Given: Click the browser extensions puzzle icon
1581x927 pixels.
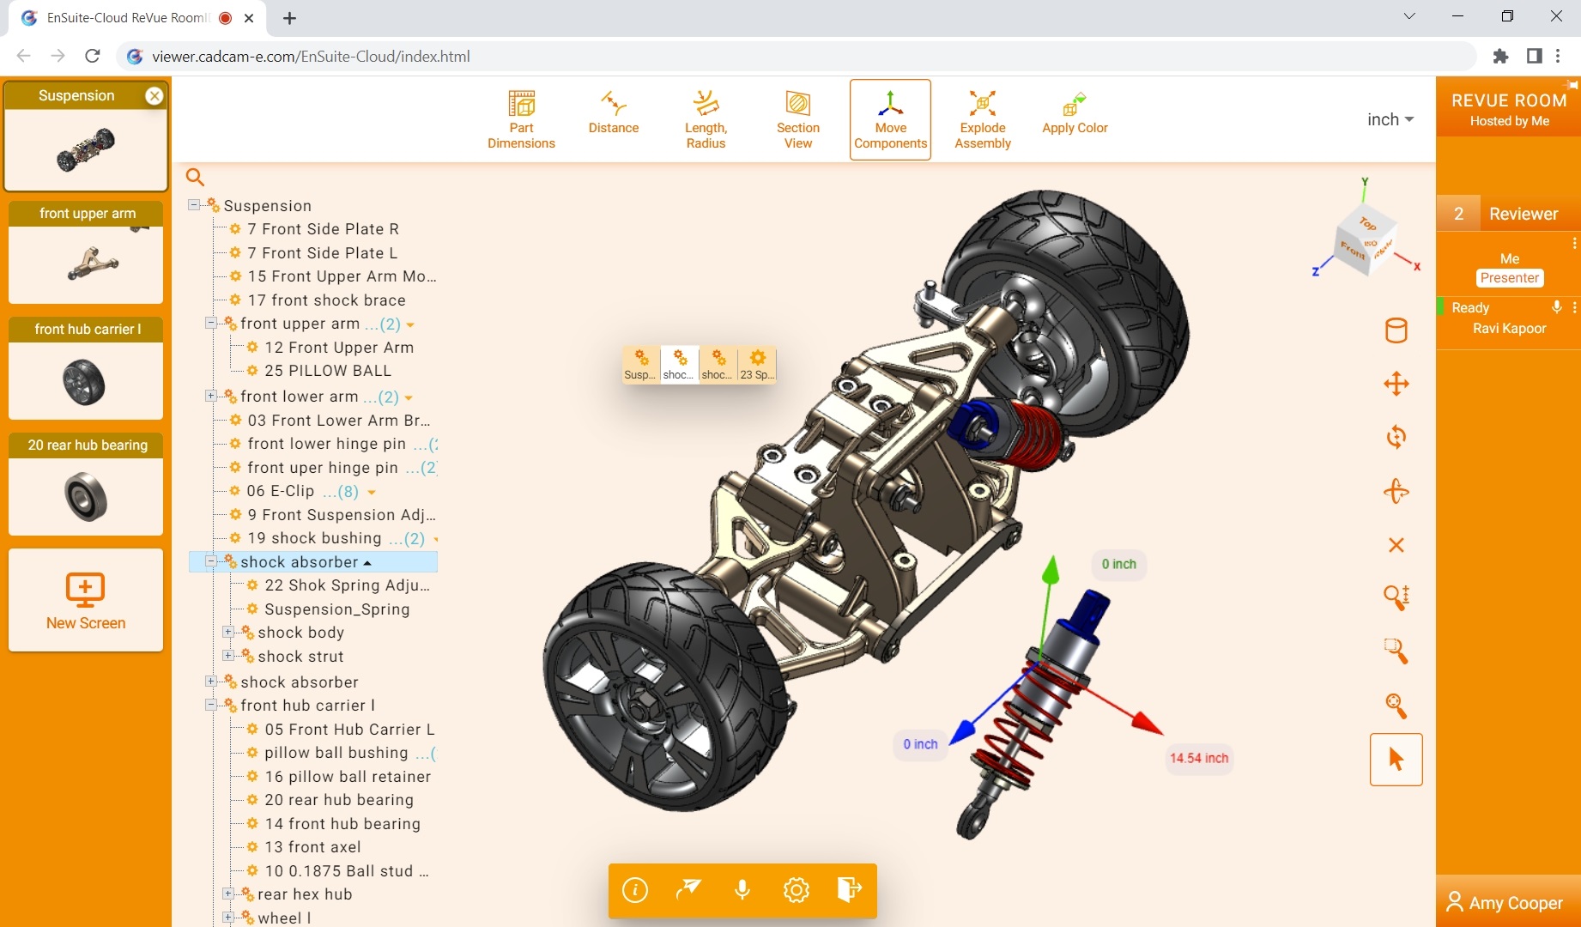Looking at the screenshot, I should point(1500,56).
